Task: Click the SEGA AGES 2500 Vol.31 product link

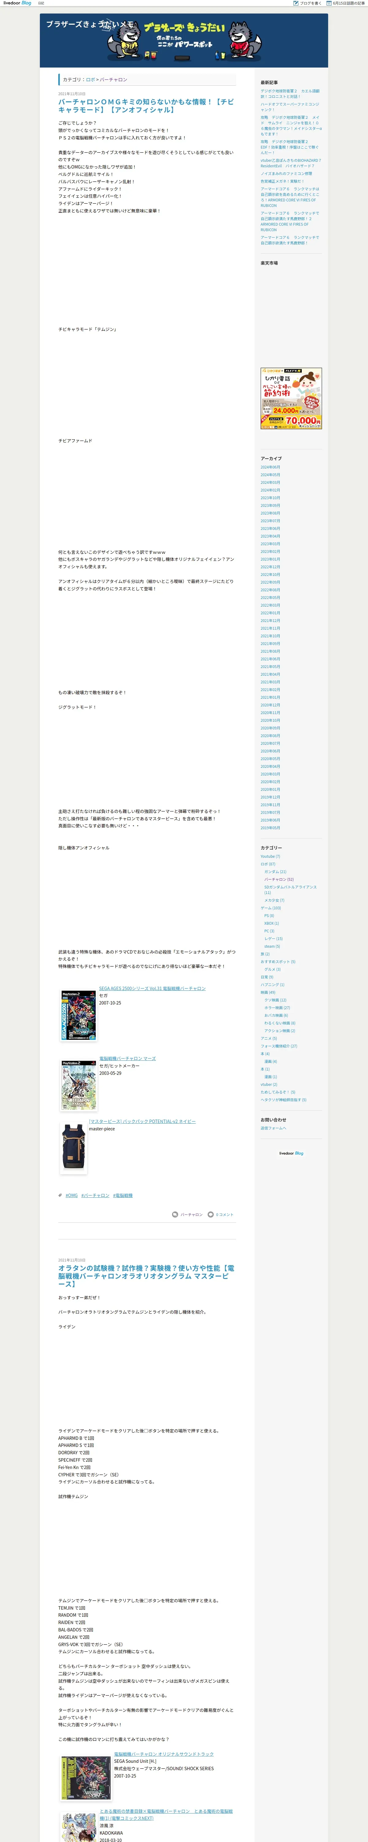Action: [152, 988]
